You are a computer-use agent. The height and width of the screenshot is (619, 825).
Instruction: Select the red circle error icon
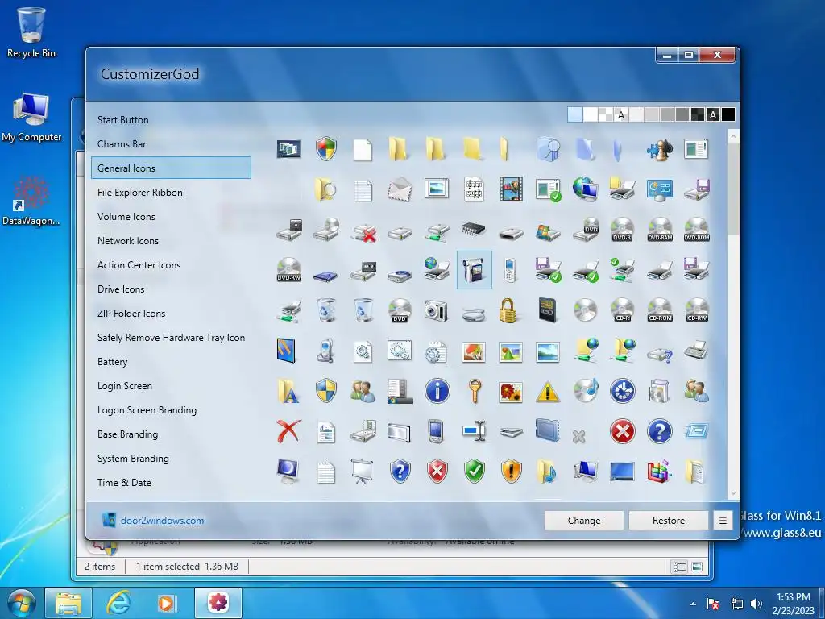click(623, 432)
